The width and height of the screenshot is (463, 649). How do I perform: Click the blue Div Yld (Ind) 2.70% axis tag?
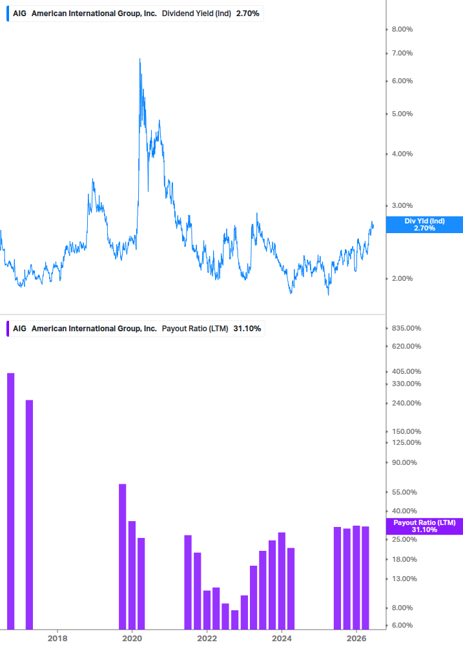(424, 224)
